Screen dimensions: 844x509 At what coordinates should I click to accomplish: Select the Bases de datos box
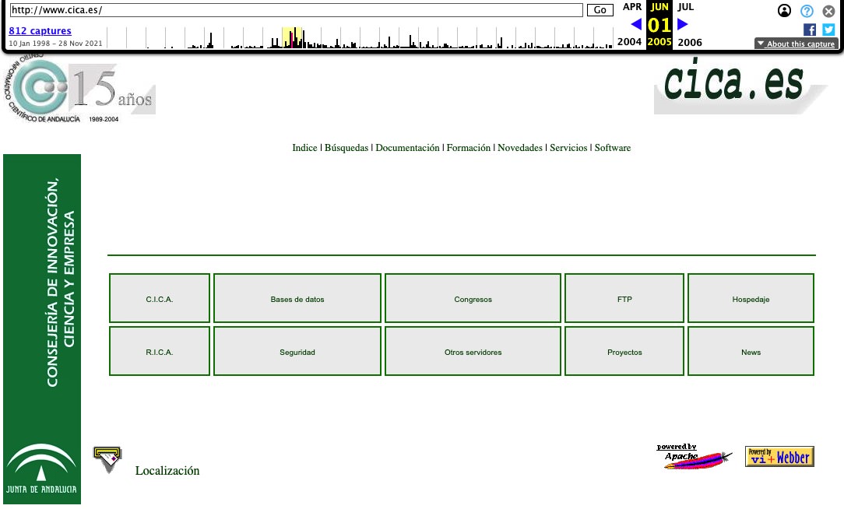[x=297, y=299]
